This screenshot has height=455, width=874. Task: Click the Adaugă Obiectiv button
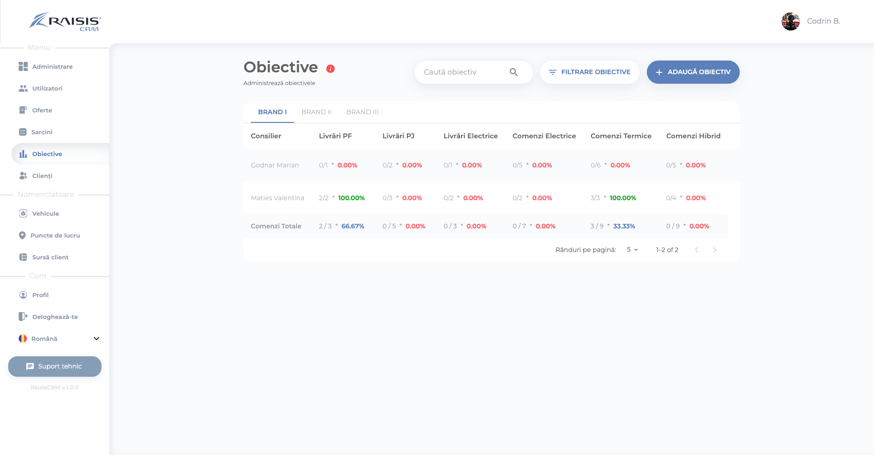pyautogui.click(x=693, y=72)
